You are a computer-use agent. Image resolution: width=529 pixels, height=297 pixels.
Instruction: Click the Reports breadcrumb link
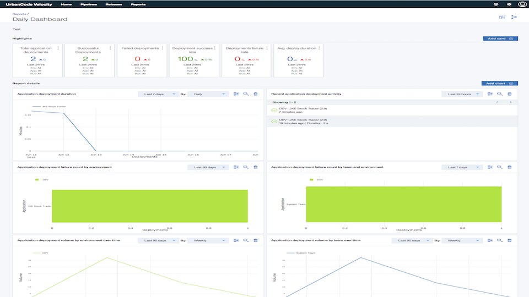coord(19,14)
